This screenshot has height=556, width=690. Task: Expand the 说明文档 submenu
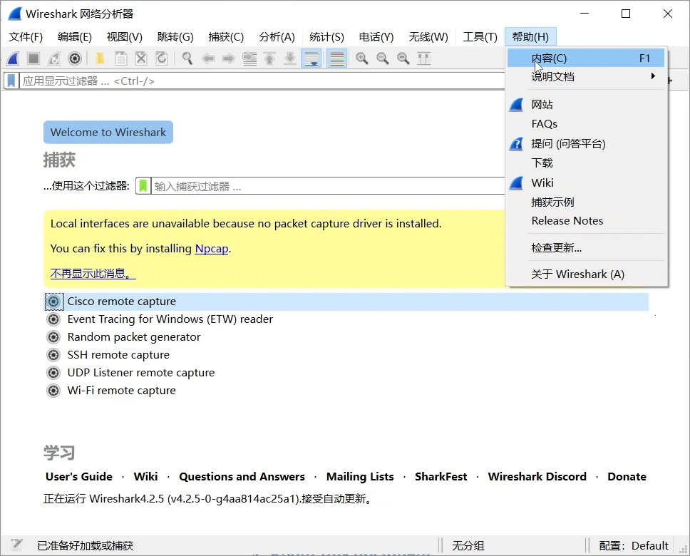(587, 76)
